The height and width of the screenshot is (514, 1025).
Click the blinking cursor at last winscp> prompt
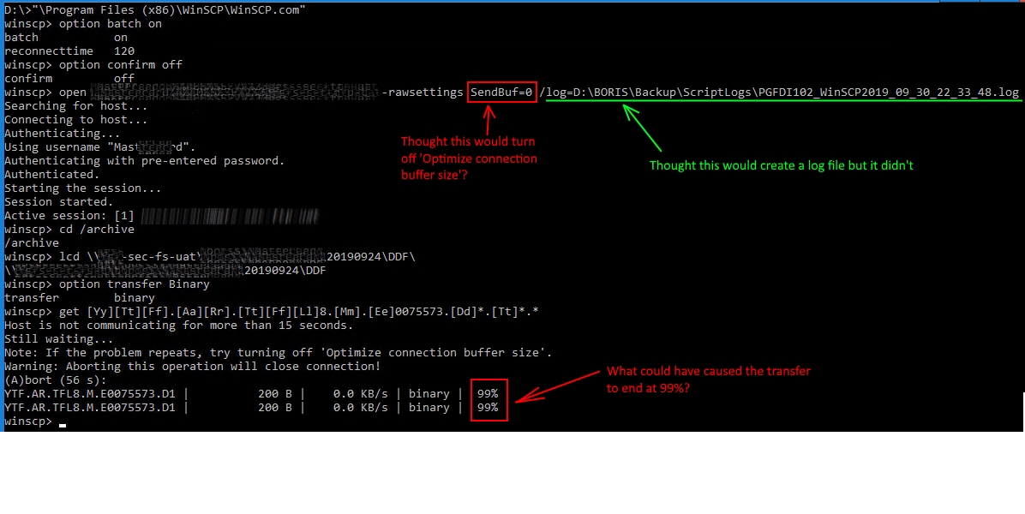point(63,422)
